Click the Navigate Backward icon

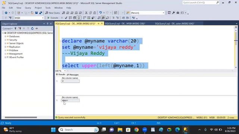[6, 13]
